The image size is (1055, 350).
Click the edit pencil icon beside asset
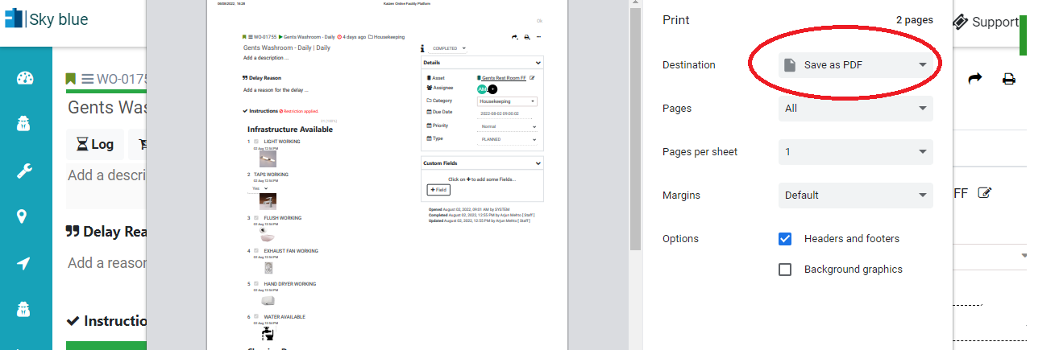pos(984,192)
